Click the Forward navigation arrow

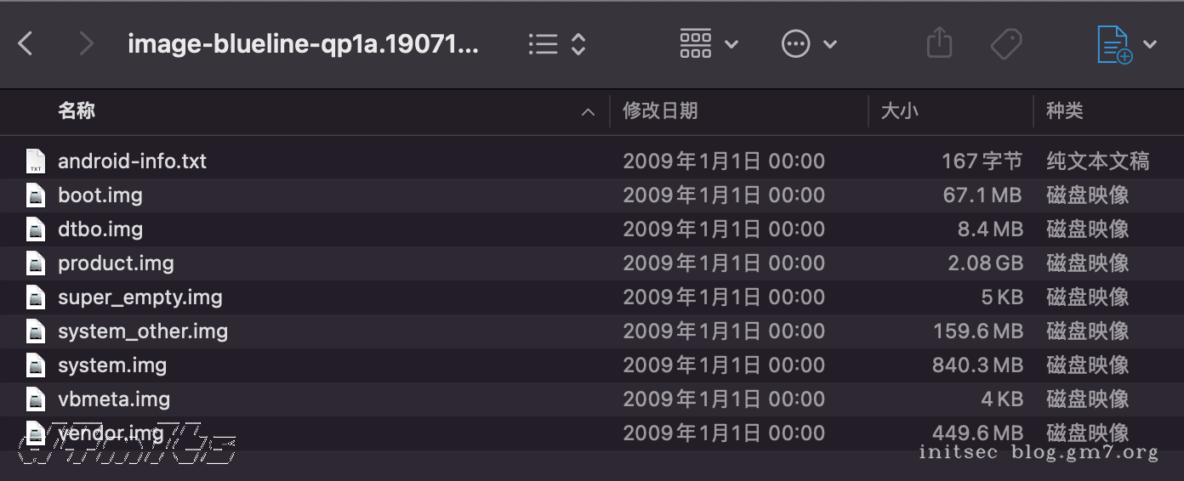85,43
